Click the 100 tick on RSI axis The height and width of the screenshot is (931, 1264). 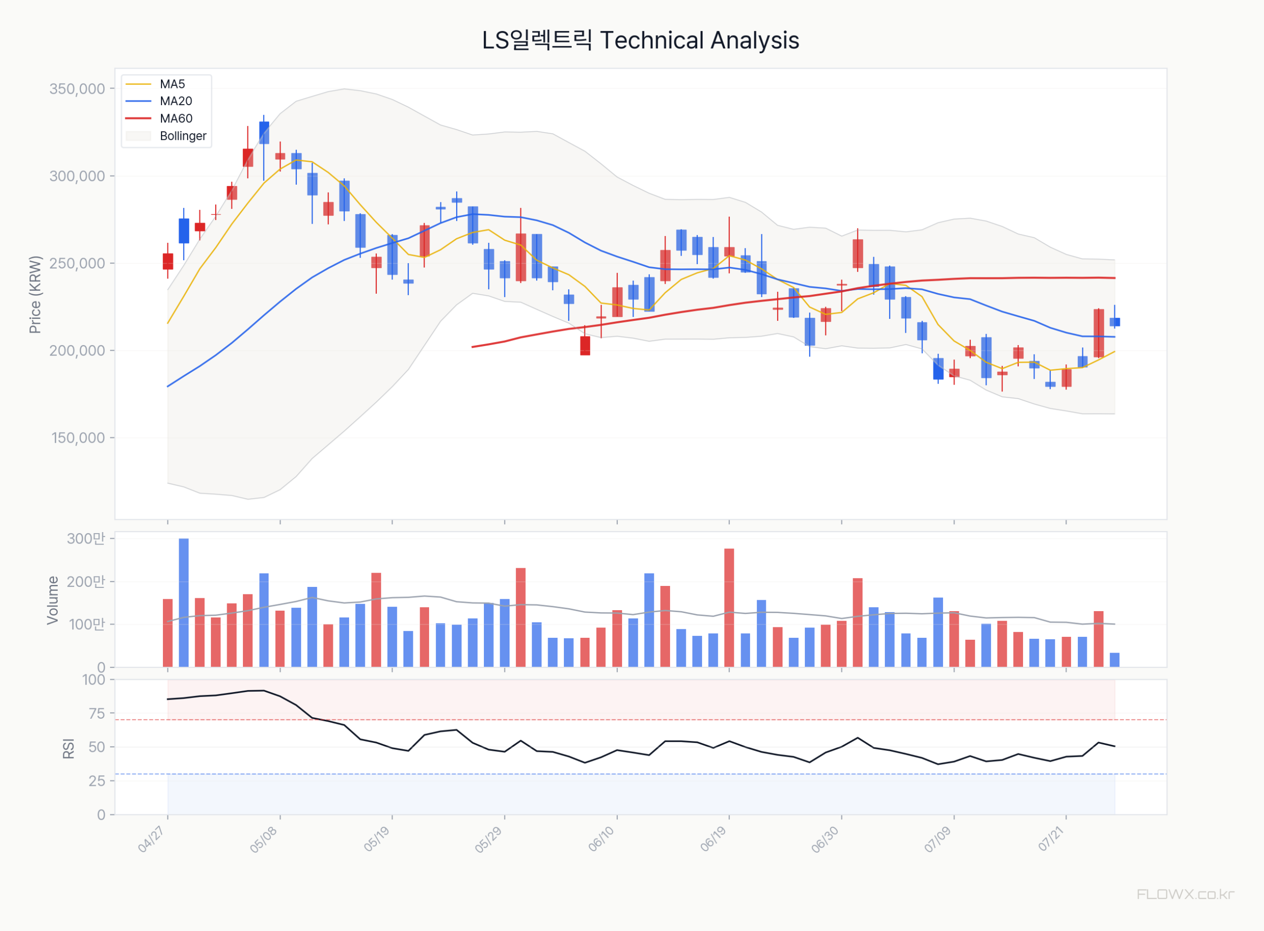pyautogui.click(x=93, y=680)
